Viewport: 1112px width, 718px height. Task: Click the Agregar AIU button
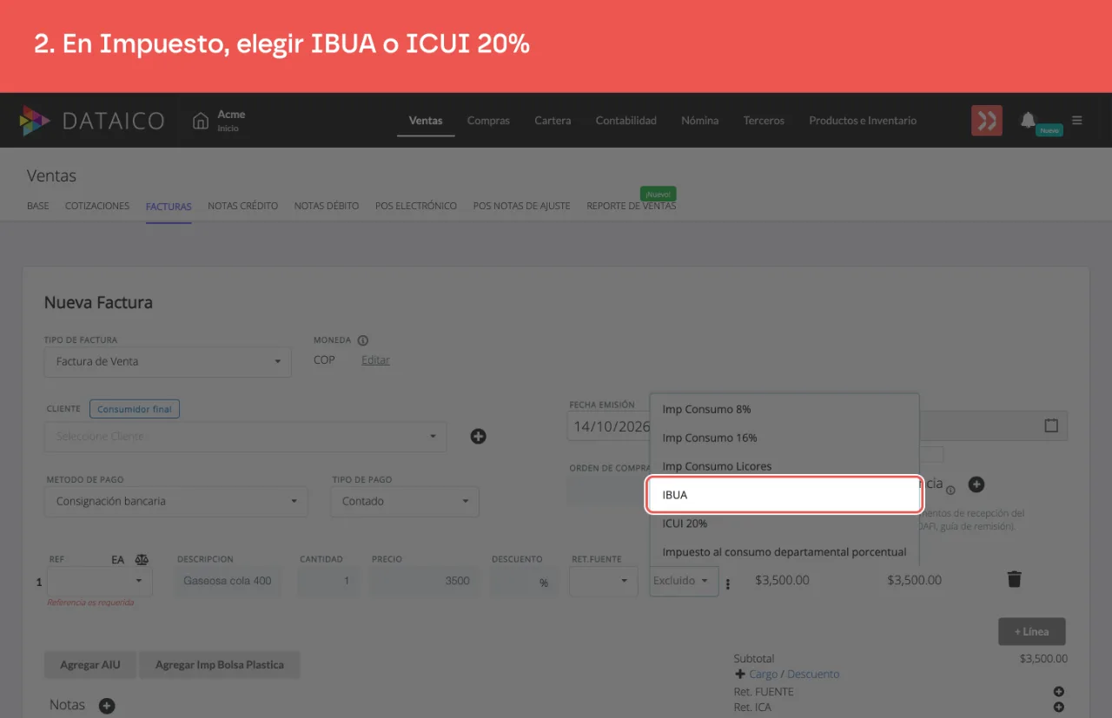(x=90, y=665)
